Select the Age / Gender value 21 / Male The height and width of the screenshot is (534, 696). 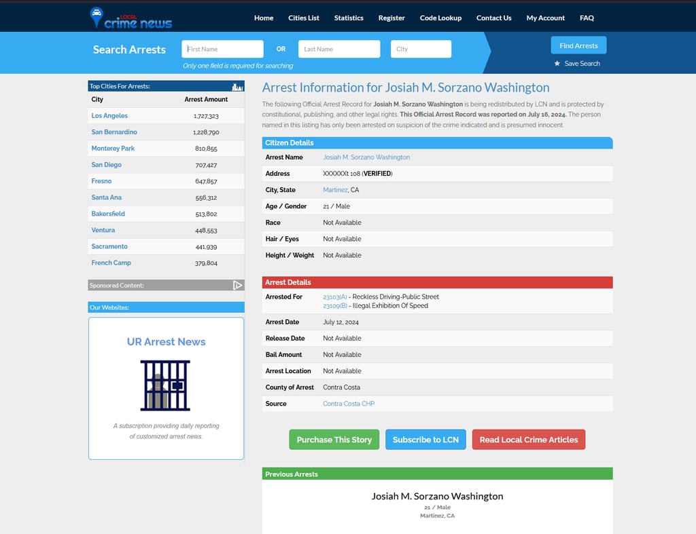[336, 206]
